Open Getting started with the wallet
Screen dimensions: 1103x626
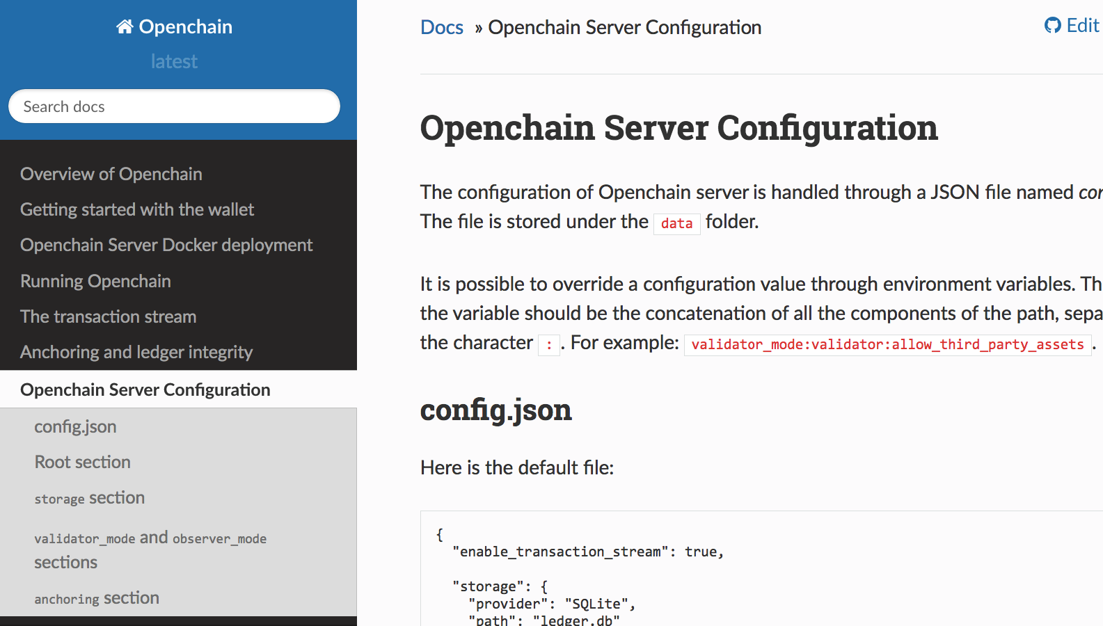(x=137, y=209)
